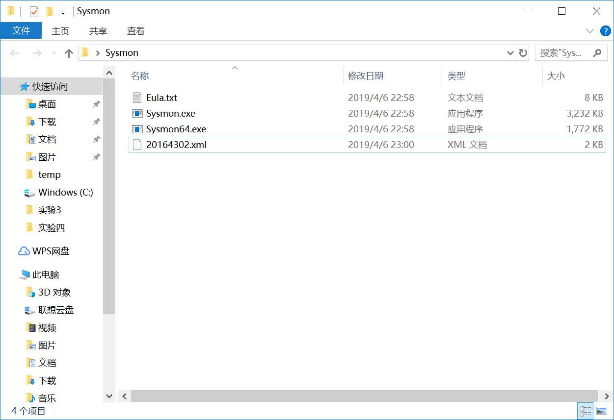Switch to large icons view
Screen dimensions: 614x420
(601, 411)
